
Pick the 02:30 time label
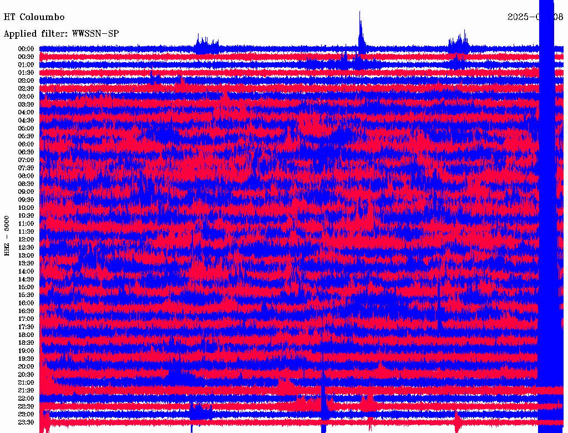26,88
